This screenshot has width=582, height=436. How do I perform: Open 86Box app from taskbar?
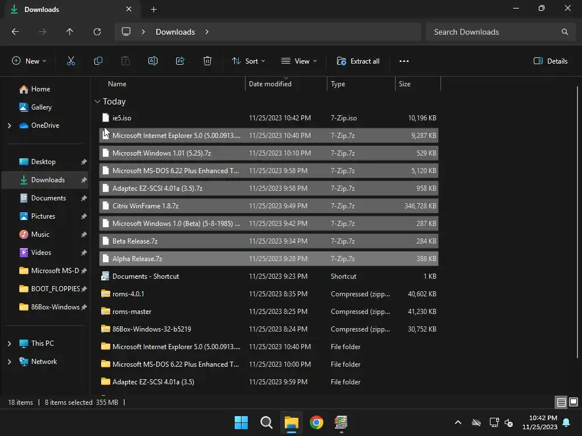click(x=341, y=422)
